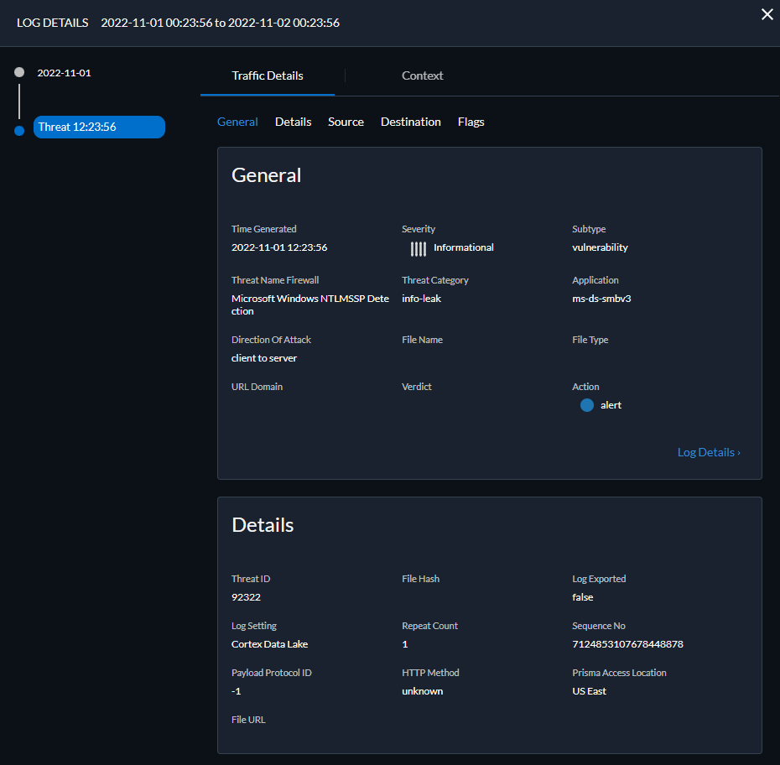The width and height of the screenshot is (780, 765).
Task: Open the Context tab
Action: click(422, 75)
